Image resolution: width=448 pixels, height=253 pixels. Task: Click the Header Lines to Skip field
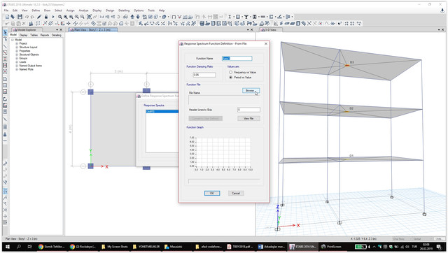[x=248, y=110]
